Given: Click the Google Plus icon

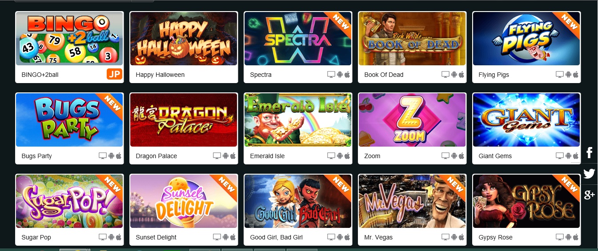Looking at the screenshot, I should (589, 195).
